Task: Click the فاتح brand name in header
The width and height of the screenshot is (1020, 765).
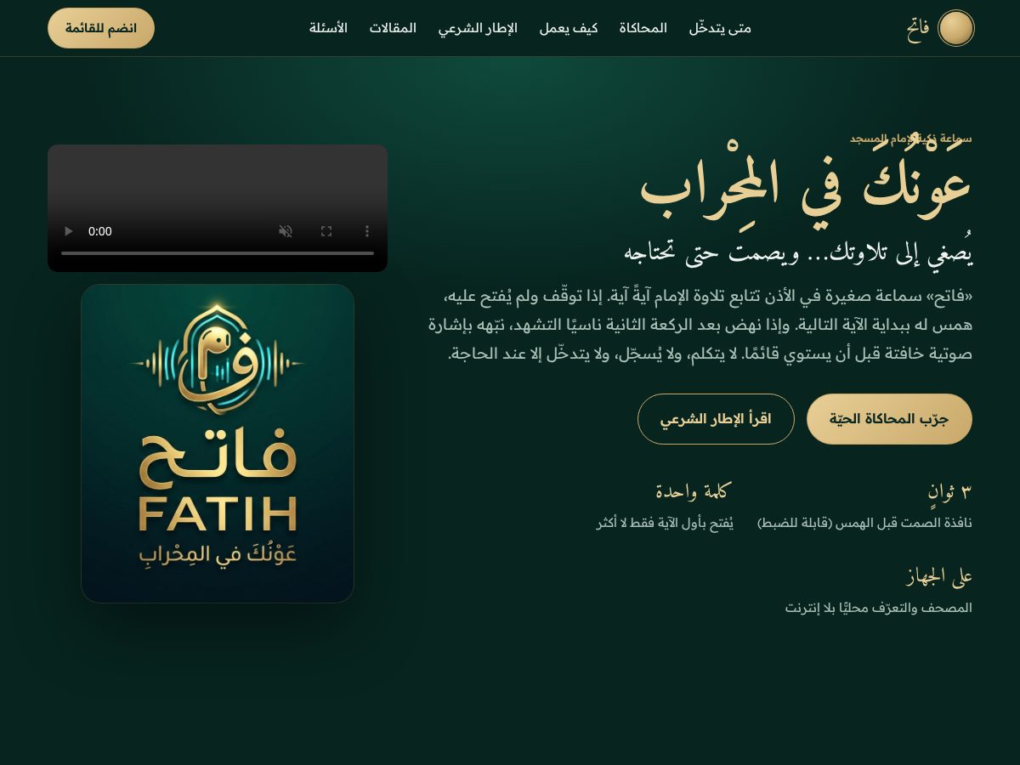Action: (918, 29)
